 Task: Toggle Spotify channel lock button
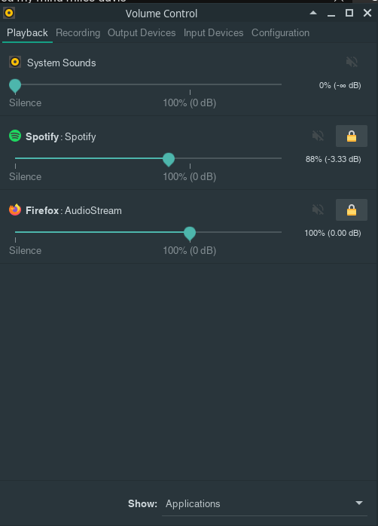point(352,136)
